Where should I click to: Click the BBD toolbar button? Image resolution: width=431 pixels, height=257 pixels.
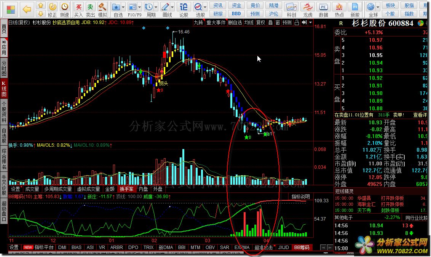[236, 14]
